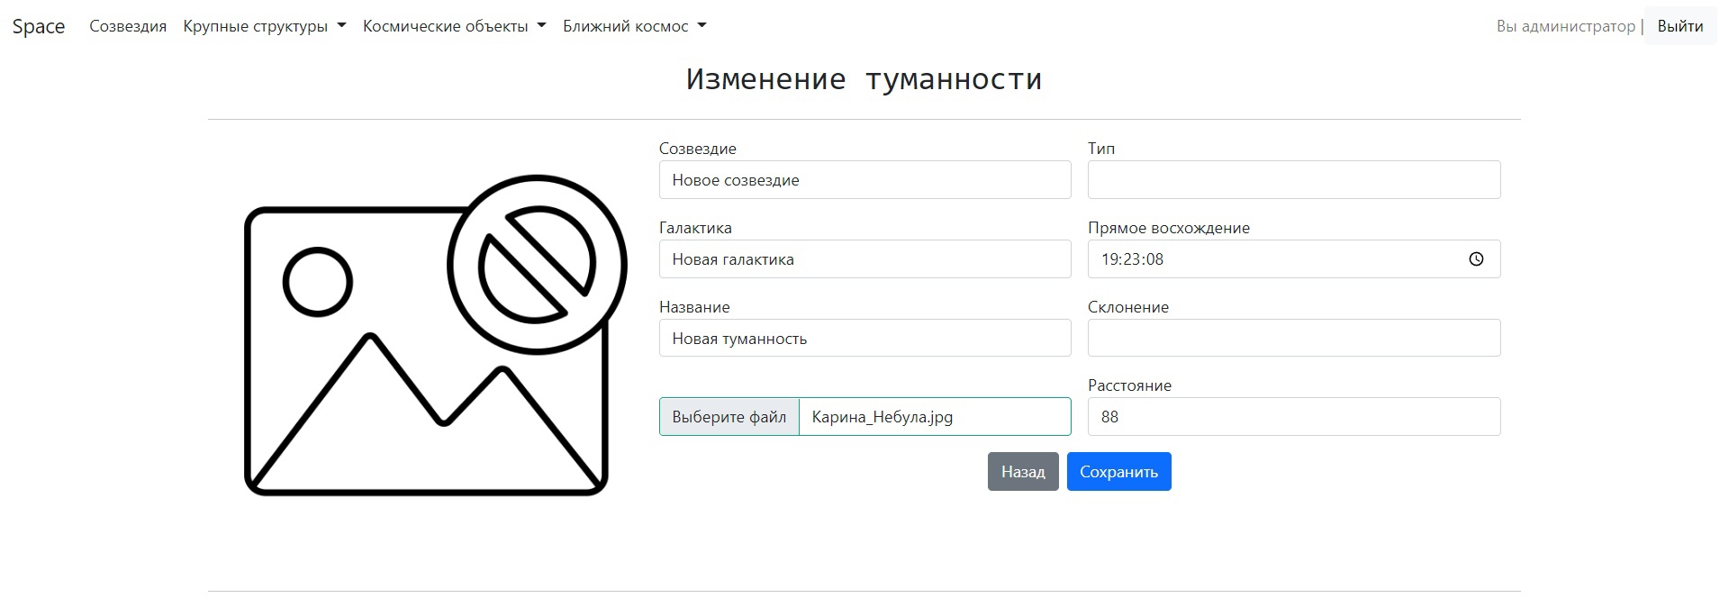Click the Название field with Новая туманность
Screen dimensions: 1729x616
pyautogui.click(x=865, y=339)
